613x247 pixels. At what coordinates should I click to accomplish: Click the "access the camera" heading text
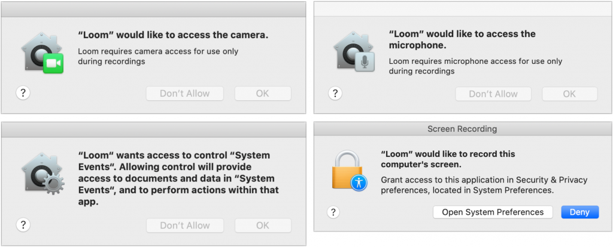(x=173, y=35)
